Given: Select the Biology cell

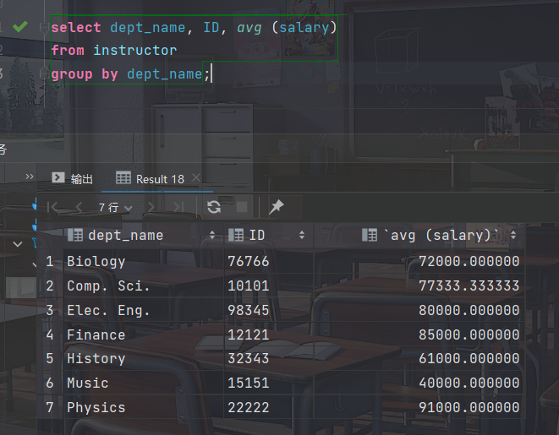Looking at the screenshot, I should (x=144, y=261).
